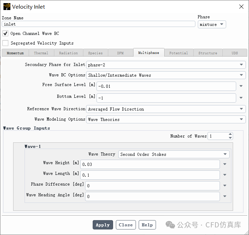This screenshot has width=249, height=235.
Task: Increase Number of Waves with up arrow
Action: [x=230, y=134]
